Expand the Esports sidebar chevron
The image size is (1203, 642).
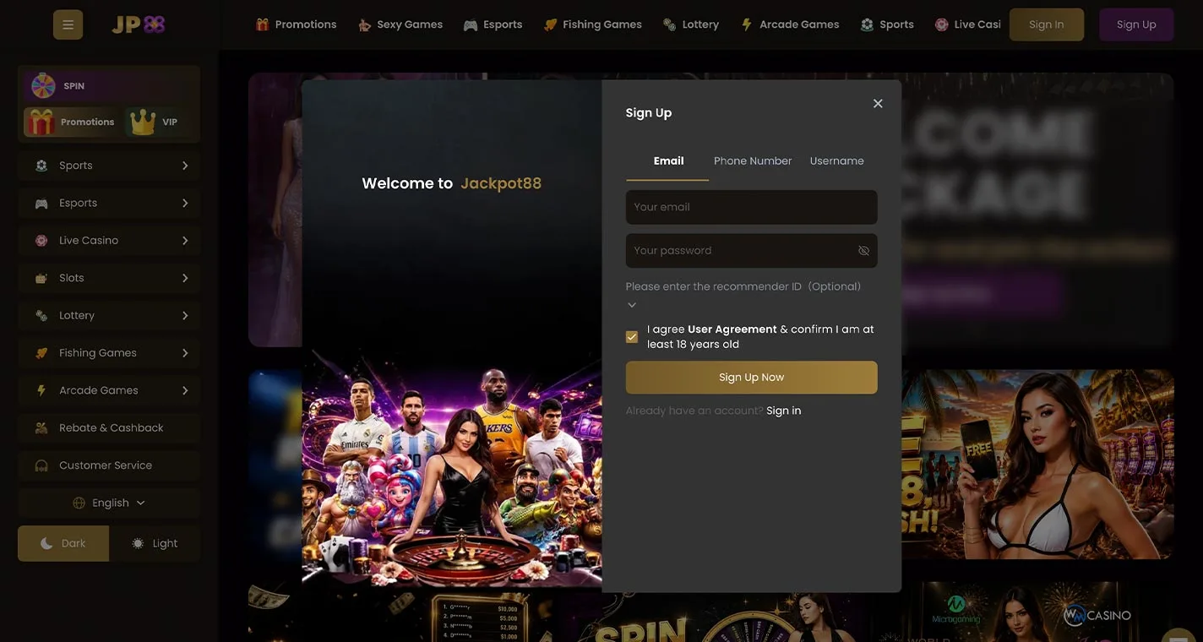(185, 204)
